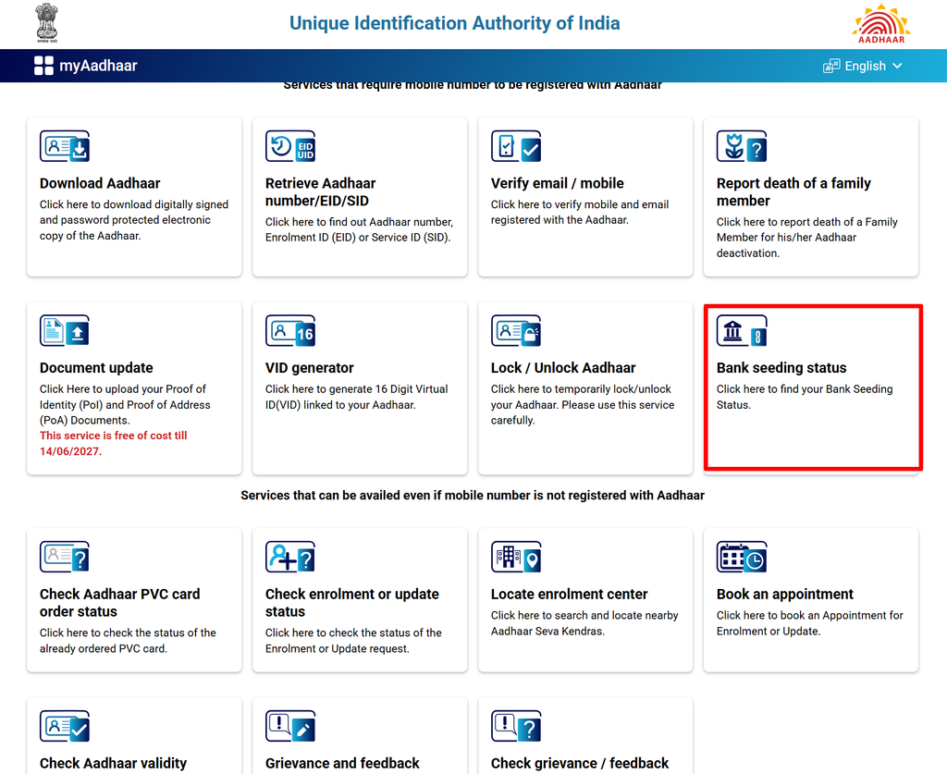Click "Click here to generate 16 Digit Virtual" text
This screenshot has width=947, height=774.
click(x=356, y=389)
